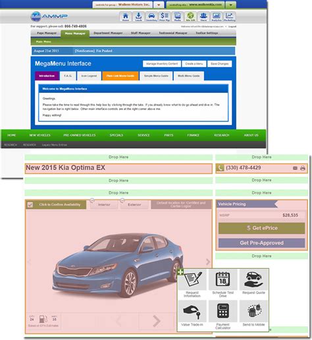Expand the Walkem Motors Inc. group dropdown

coord(159,5)
